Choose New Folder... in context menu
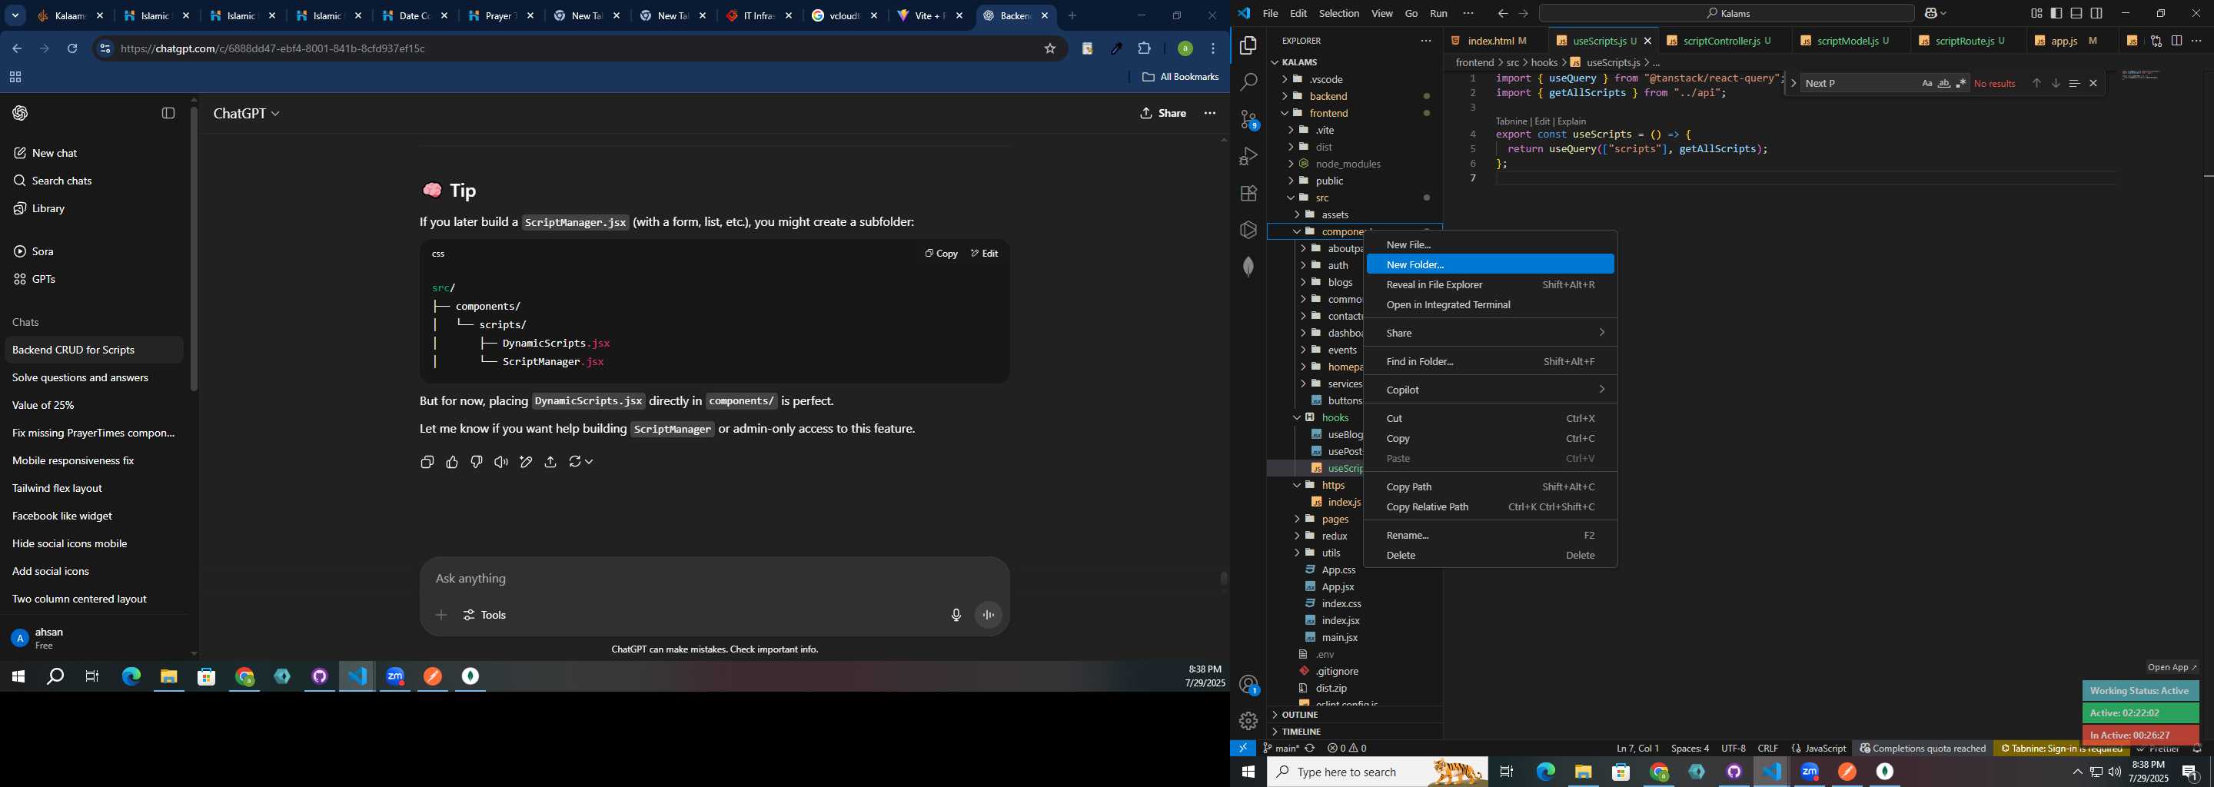The width and height of the screenshot is (2214, 787). (1491, 264)
